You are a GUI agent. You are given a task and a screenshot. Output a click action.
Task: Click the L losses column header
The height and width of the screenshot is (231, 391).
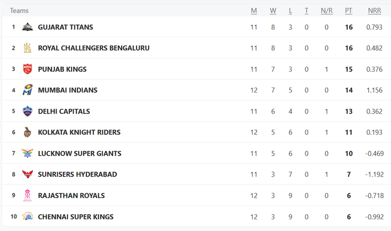(291, 11)
